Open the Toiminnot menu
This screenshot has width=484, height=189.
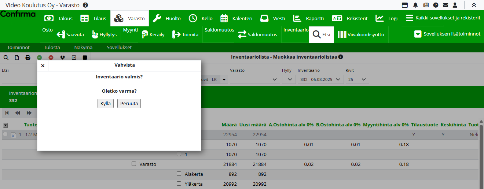pos(18,48)
